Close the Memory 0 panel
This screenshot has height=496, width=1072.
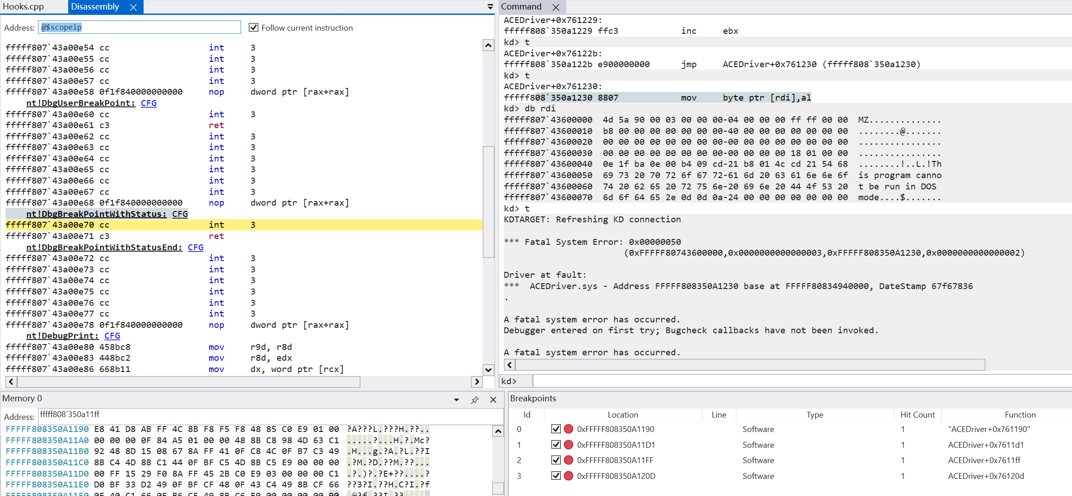point(493,400)
